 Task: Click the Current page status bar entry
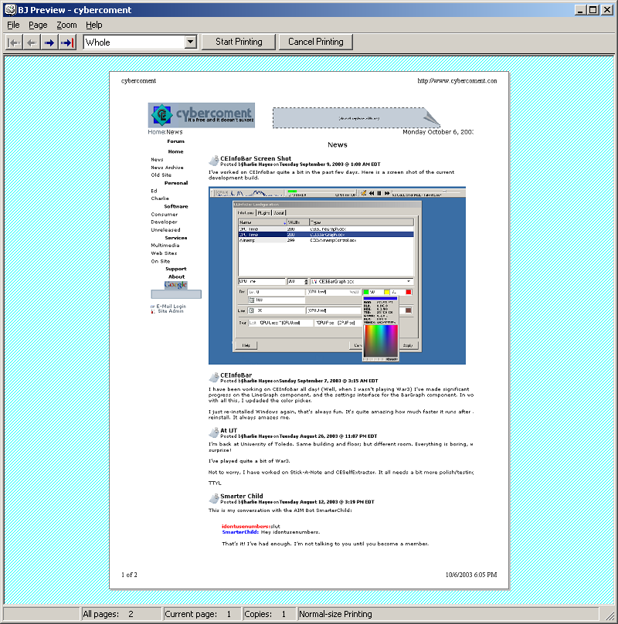(202, 614)
